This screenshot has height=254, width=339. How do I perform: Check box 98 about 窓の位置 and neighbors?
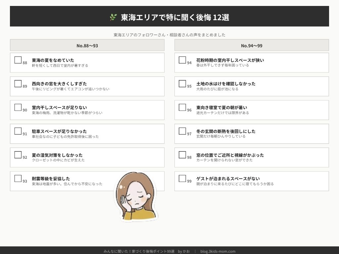[182, 155]
